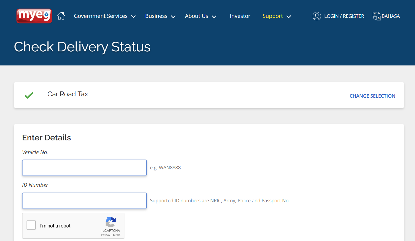Click the Enter Details heading
415x241 pixels.
(47, 138)
